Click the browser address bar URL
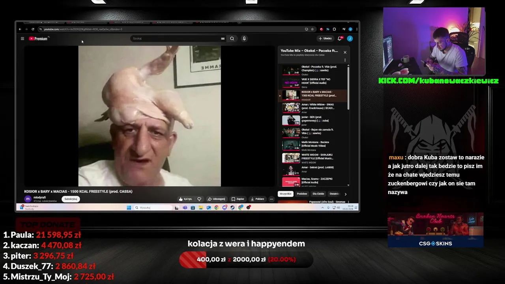 pyautogui.click(x=83, y=29)
